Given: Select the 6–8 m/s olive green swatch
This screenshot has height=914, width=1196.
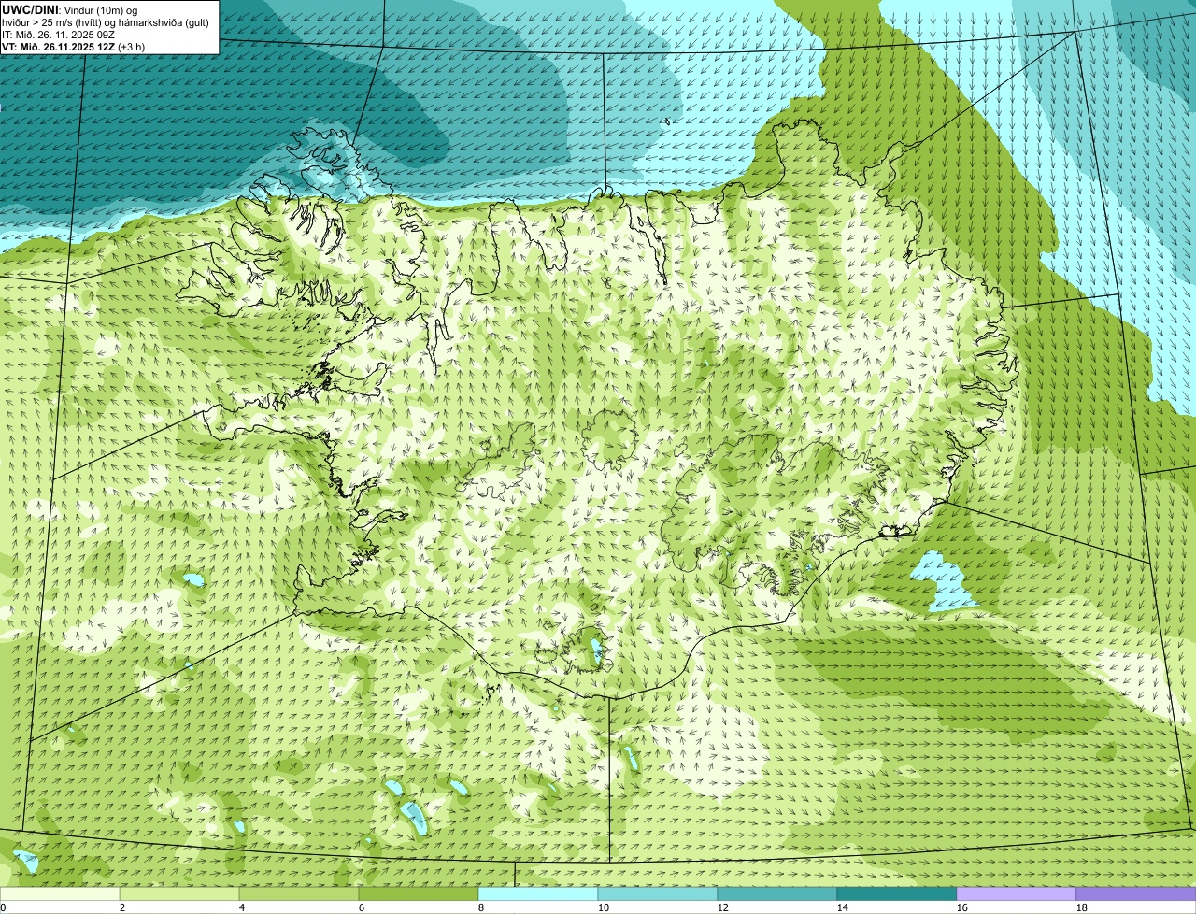Looking at the screenshot, I should 419,894.
